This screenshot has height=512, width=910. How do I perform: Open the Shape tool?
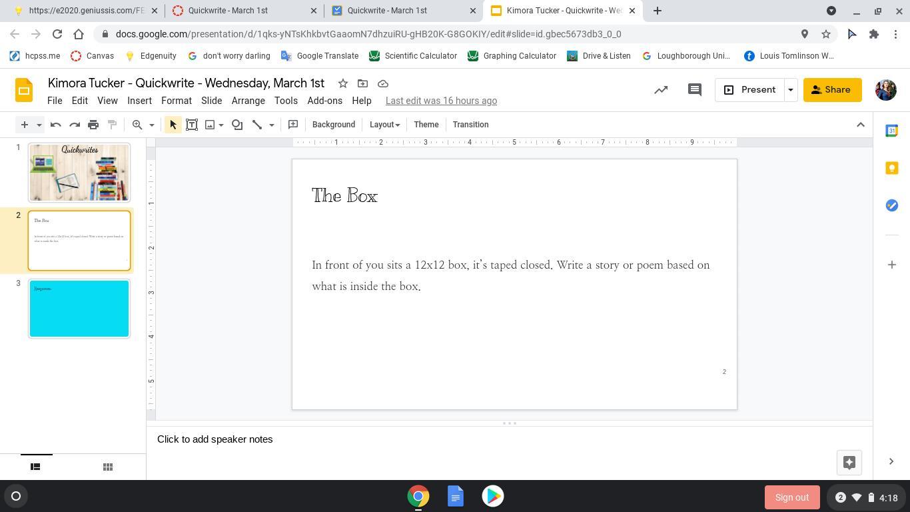click(237, 125)
